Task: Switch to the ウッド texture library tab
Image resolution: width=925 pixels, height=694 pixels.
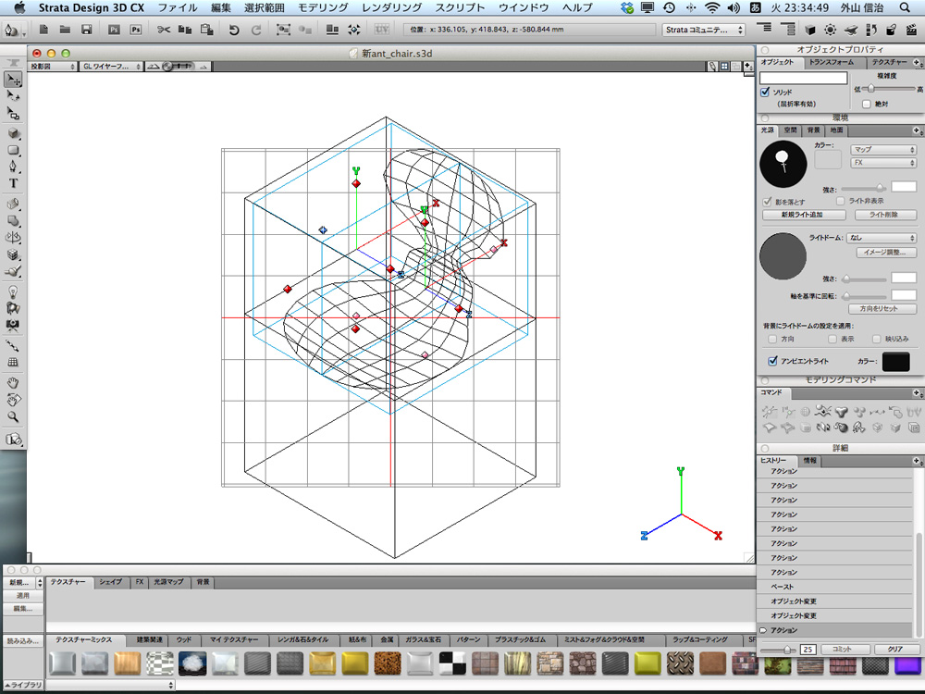Action: pos(183,639)
